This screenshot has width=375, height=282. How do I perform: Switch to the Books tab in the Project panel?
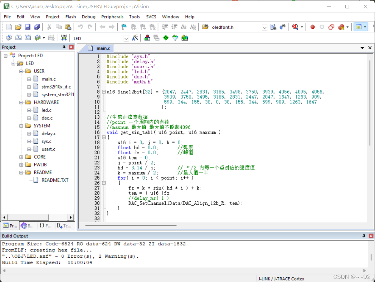27,226
